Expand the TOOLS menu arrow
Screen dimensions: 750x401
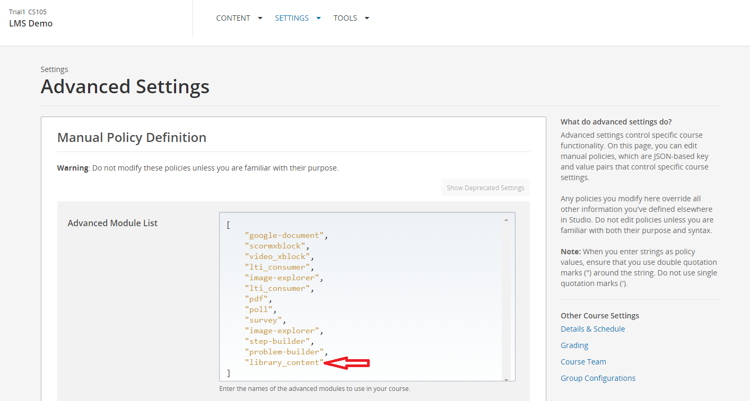367,17
